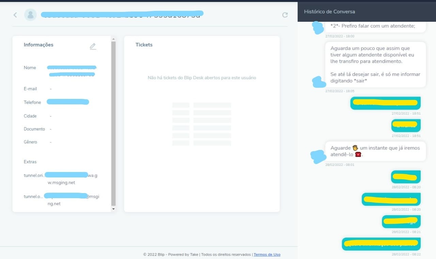Click the timestamp 27/02/2022 - 18:05
Screen dimensions: 436x259
(340, 91)
